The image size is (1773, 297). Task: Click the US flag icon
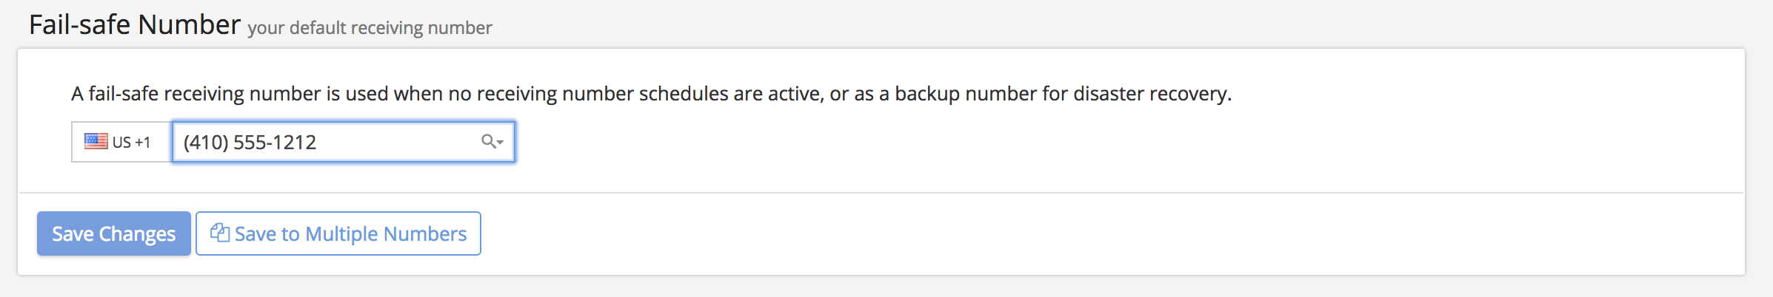tap(96, 141)
